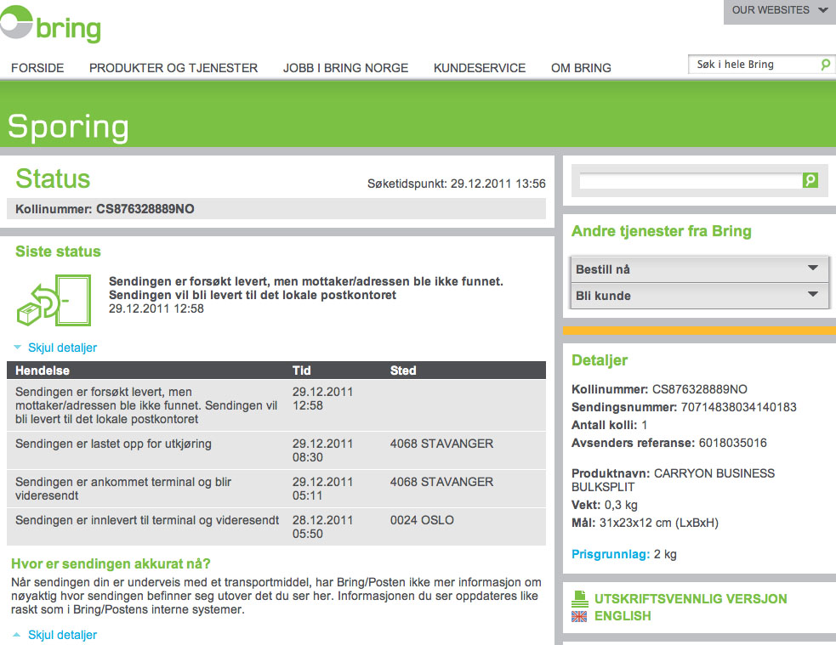
Task: Click the printer-friendly version icon
Action: [579, 598]
